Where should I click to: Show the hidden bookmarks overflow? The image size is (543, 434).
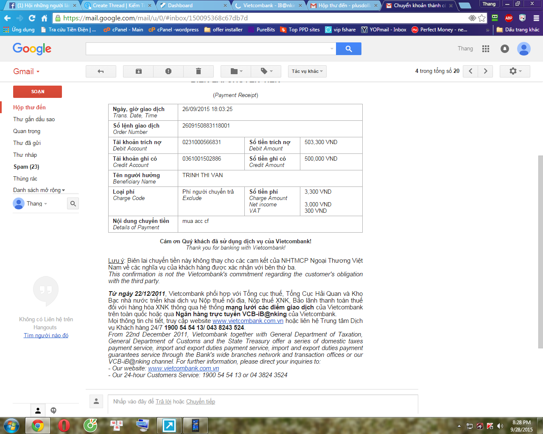coord(487,30)
